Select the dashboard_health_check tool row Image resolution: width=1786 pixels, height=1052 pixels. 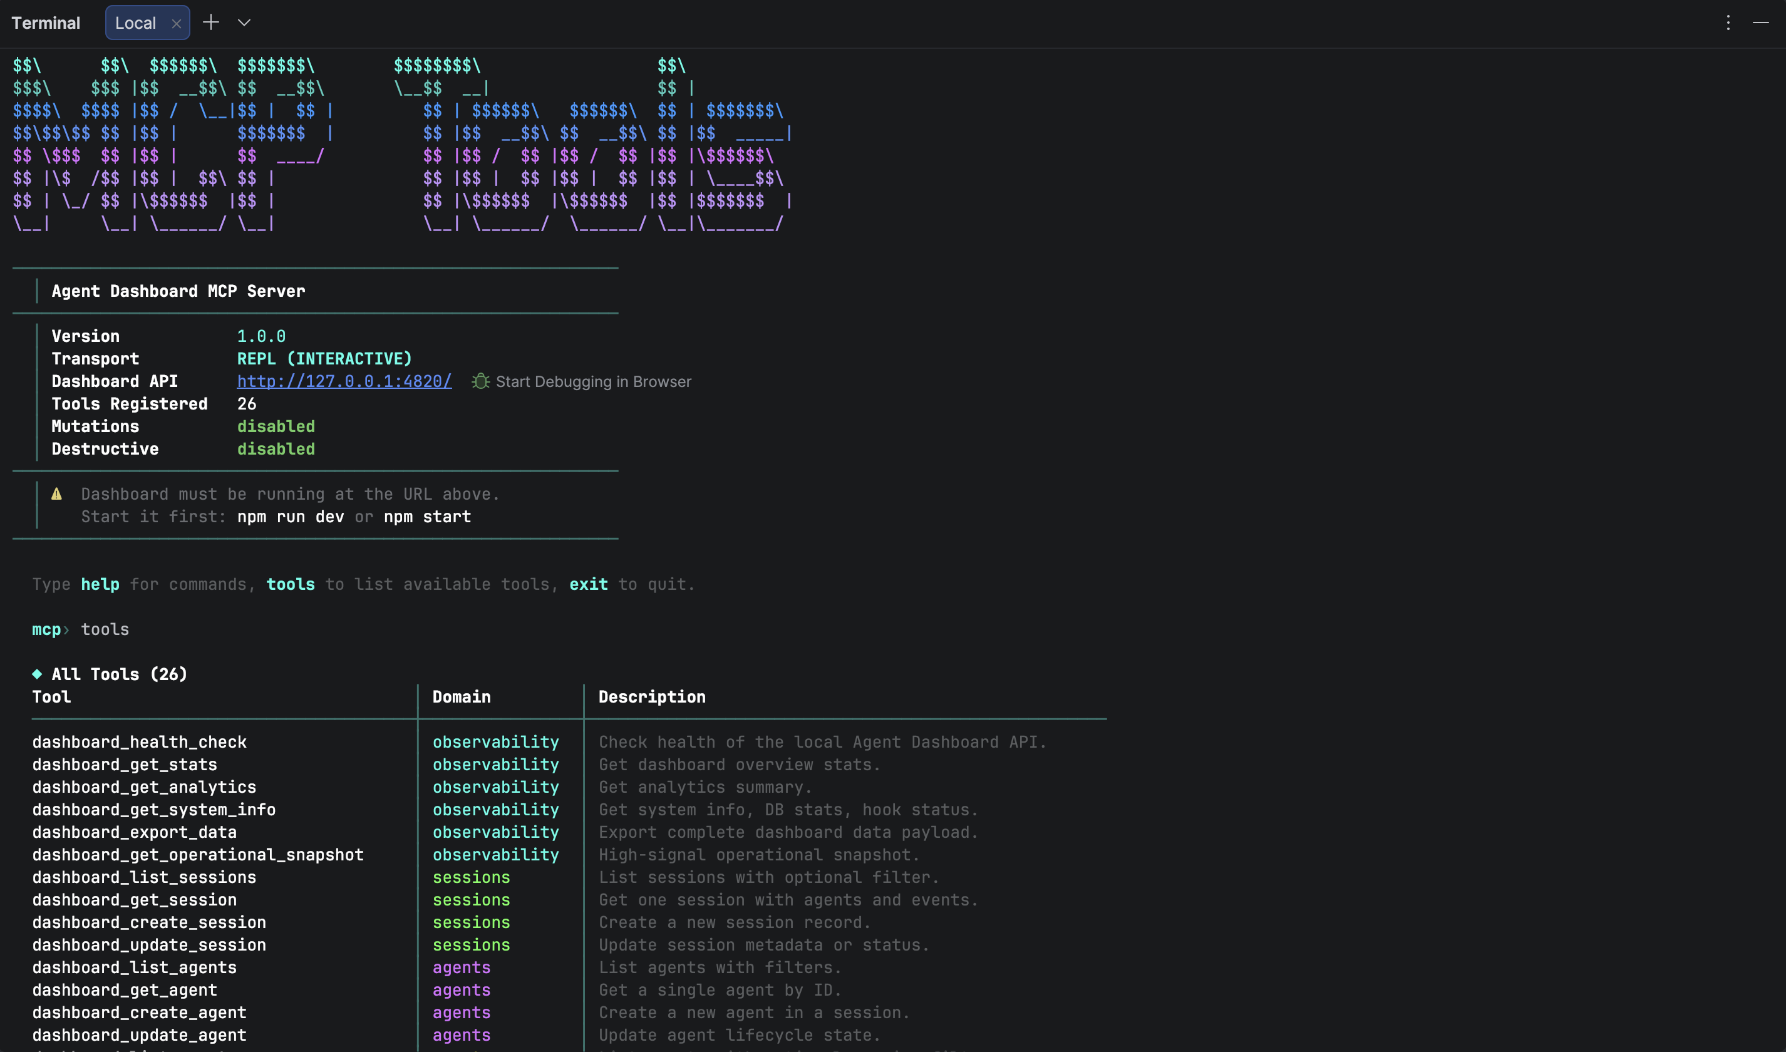[140, 741]
